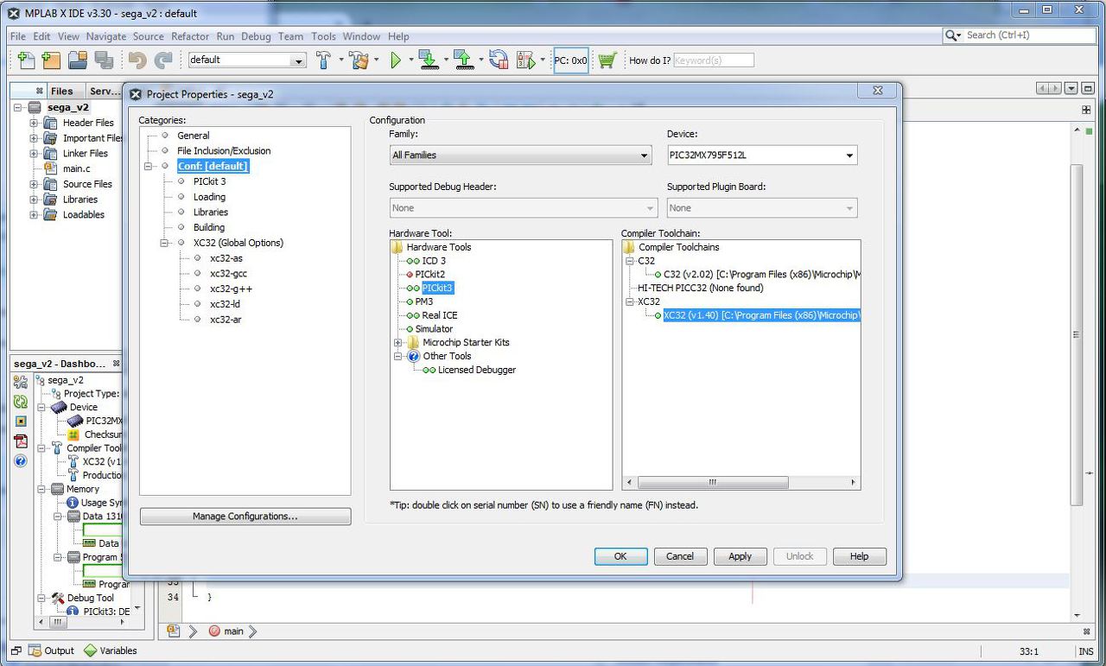Switch to the Files tab
This screenshot has width=1106, height=666.
(x=61, y=91)
